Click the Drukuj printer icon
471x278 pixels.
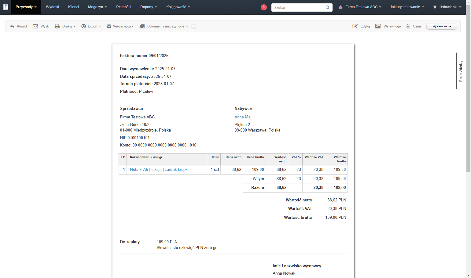point(57,26)
